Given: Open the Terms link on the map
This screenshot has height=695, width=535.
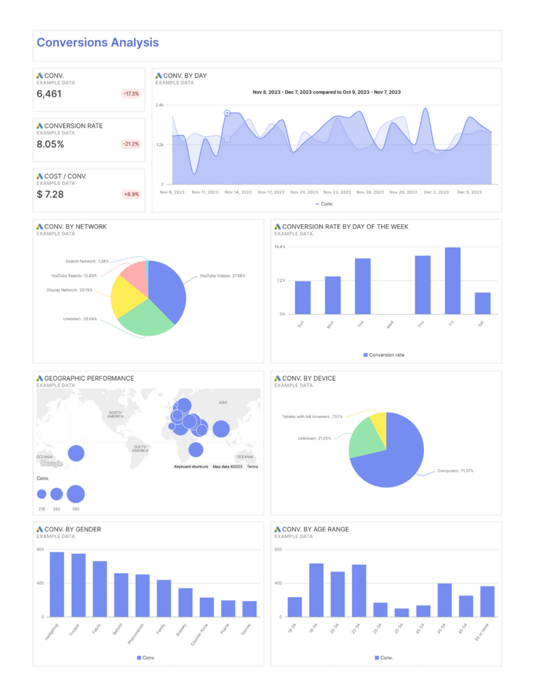Looking at the screenshot, I should (x=252, y=467).
